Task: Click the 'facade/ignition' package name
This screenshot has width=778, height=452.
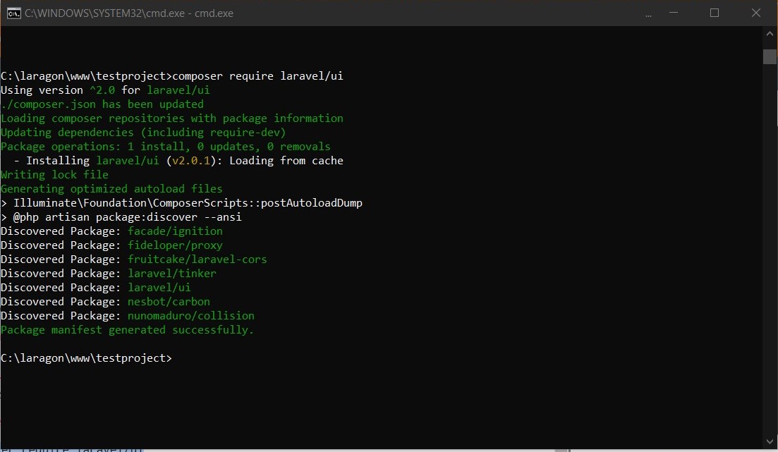Action: tap(175, 231)
